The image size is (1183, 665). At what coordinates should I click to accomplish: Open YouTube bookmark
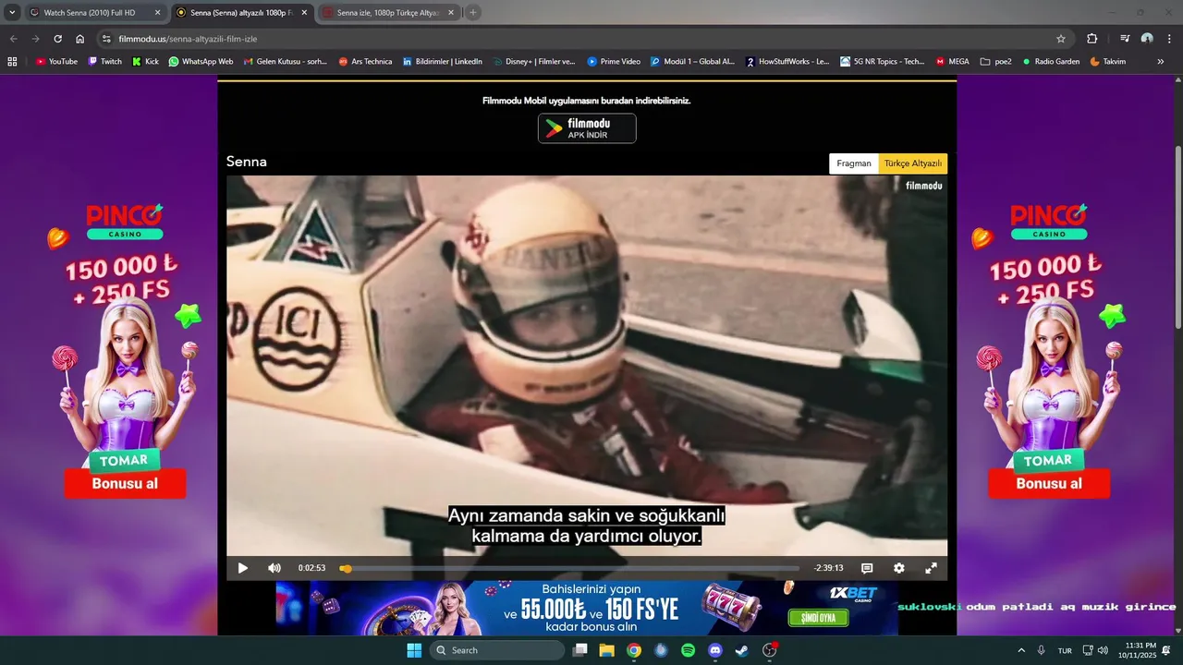point(56,62)
